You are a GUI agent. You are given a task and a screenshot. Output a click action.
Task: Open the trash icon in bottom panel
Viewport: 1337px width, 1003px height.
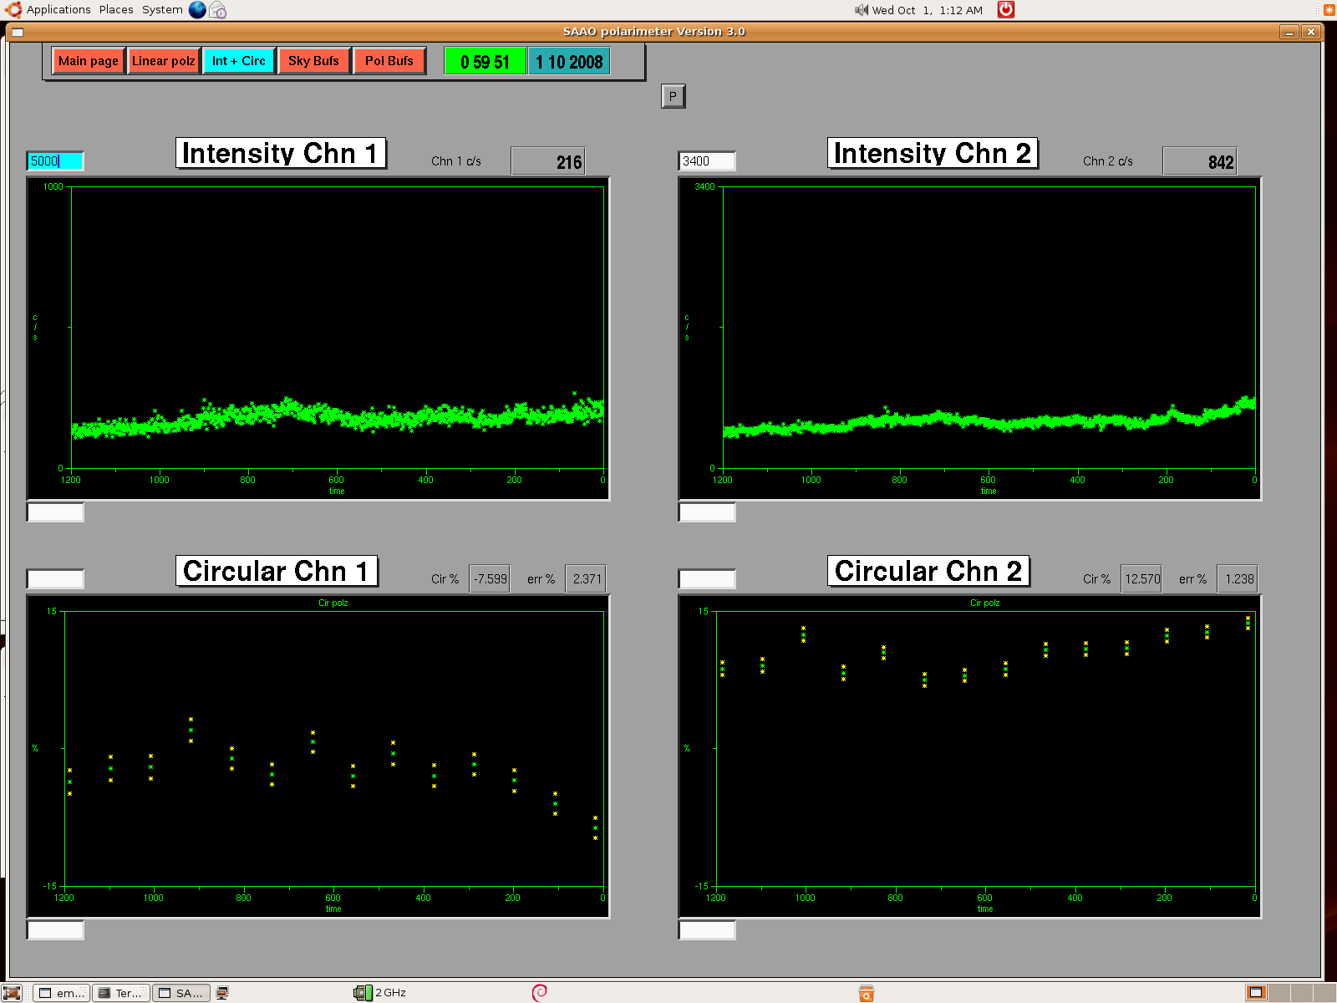[x=867, y=993]
